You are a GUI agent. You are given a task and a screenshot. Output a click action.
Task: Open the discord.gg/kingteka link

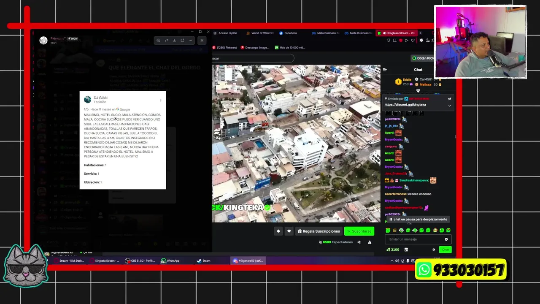(x=405, y=105)
